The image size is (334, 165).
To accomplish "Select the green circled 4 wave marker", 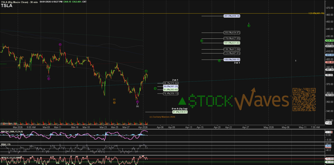I will (219, 60).
